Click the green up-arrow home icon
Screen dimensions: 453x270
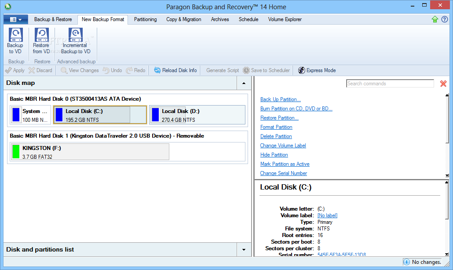pos(435,19)
